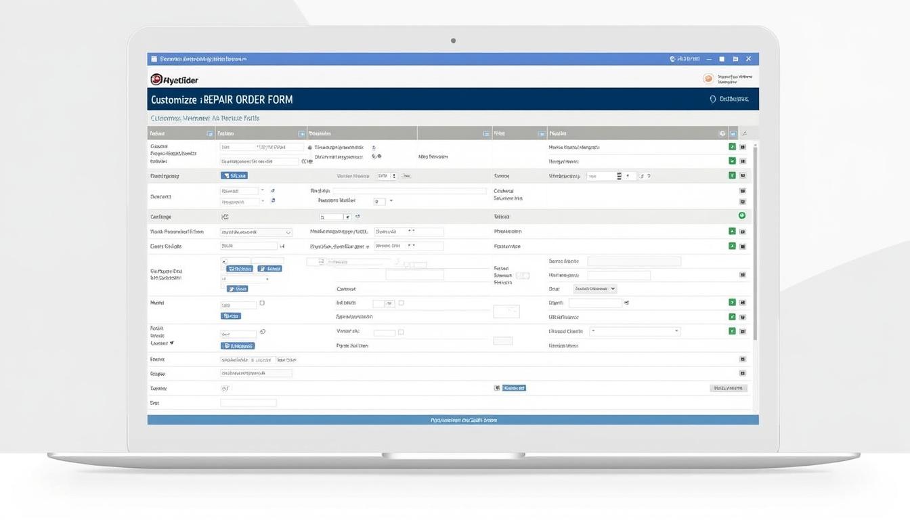Tick the upper middle-column checkbox
Viewport: 910px width, 520px height.
(401, 303)
